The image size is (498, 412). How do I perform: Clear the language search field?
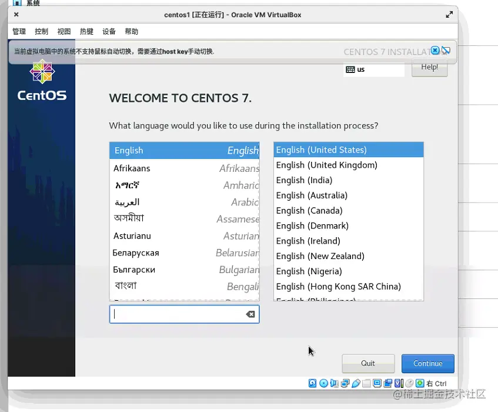pos(250,314)
